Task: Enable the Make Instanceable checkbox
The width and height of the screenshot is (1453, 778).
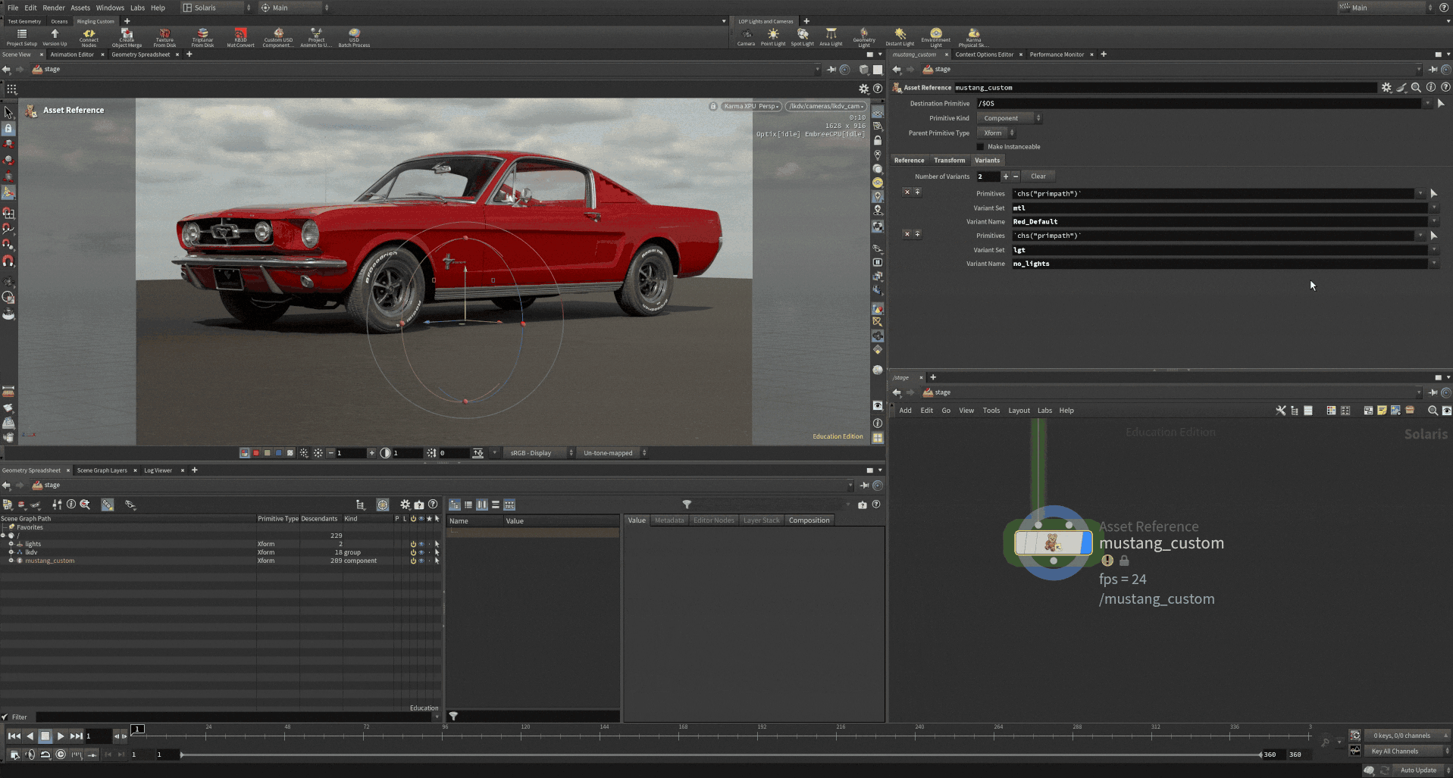Action: (x=980, y=147)
